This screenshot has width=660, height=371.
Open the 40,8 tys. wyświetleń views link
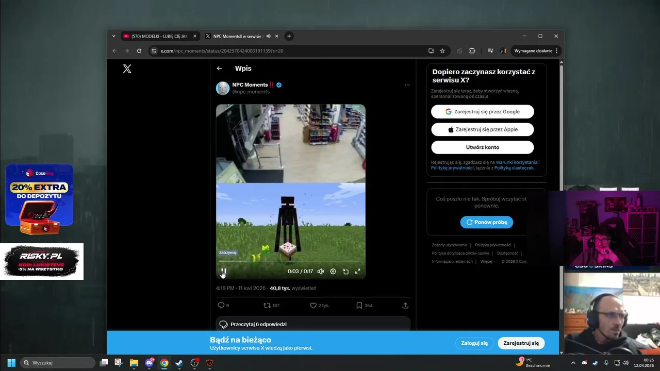coord(293,289)
